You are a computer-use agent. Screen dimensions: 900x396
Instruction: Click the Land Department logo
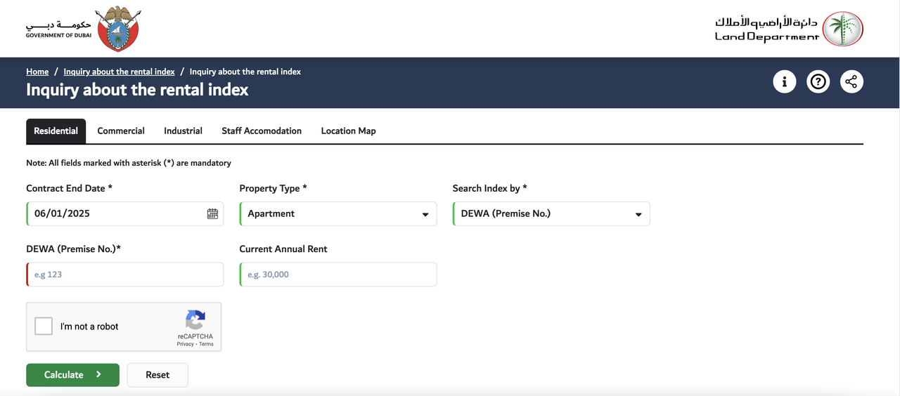click(788, 29)
